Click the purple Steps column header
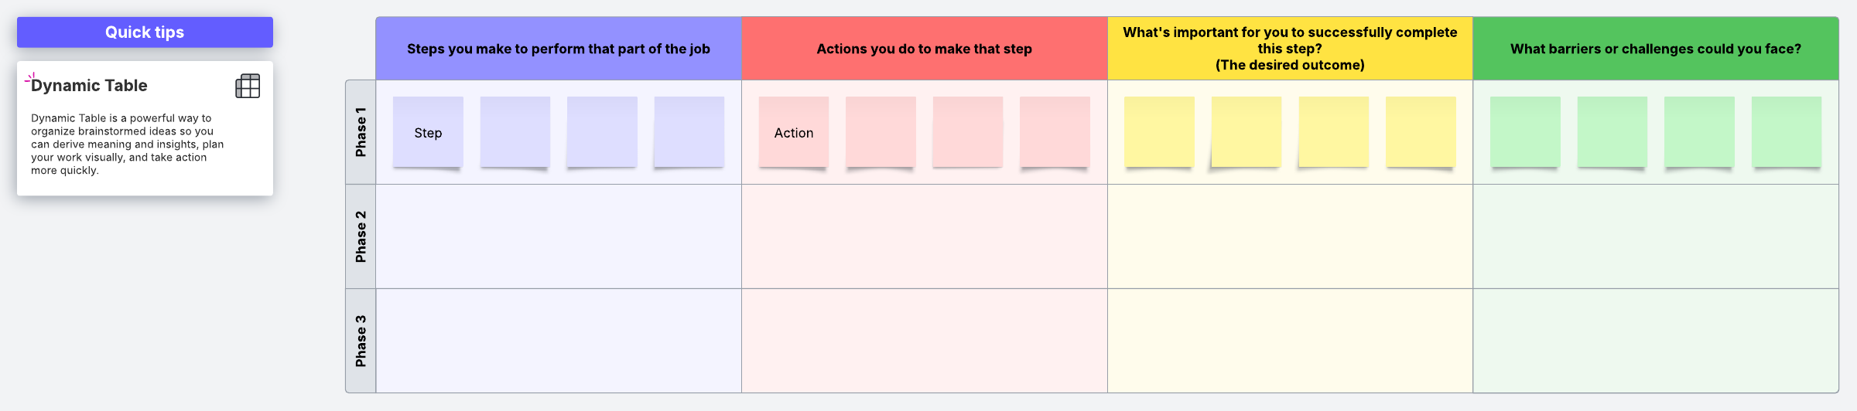The height and width of the screenshot is (411, 1857). point(559,49)
